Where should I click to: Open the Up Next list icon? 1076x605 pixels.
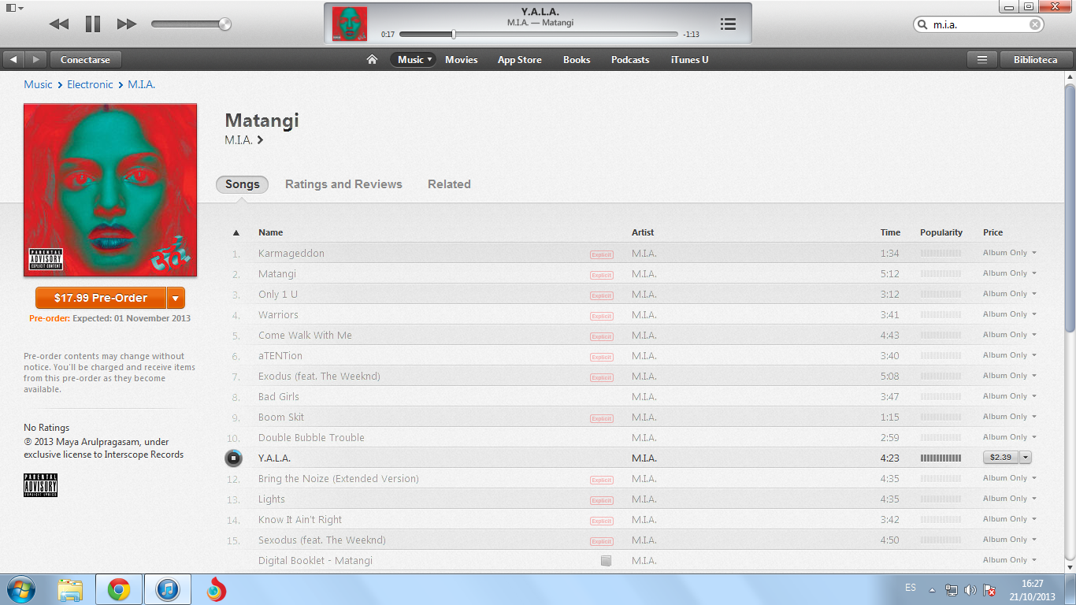[x=728, y=24]
